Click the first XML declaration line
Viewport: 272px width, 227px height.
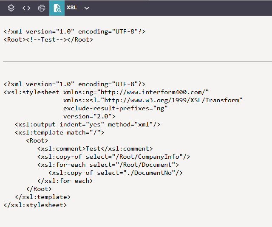pyautogui.click(x=74, y=31)
